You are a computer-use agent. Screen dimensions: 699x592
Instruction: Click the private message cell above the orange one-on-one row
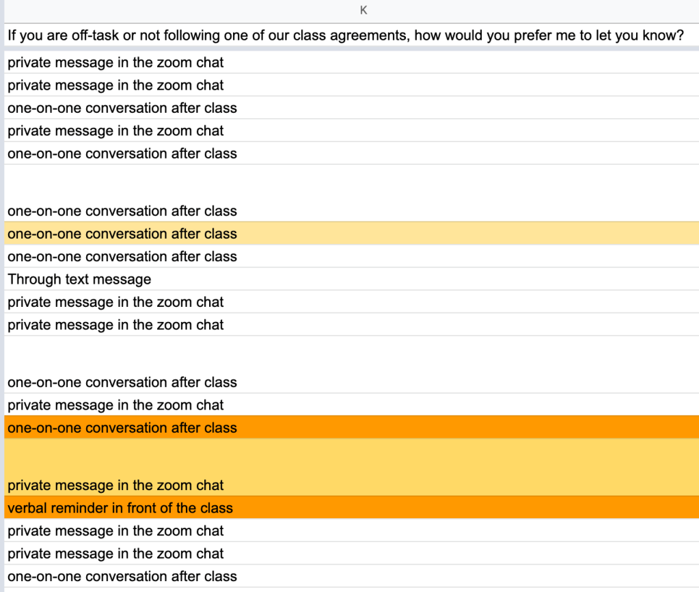point(115,405)
